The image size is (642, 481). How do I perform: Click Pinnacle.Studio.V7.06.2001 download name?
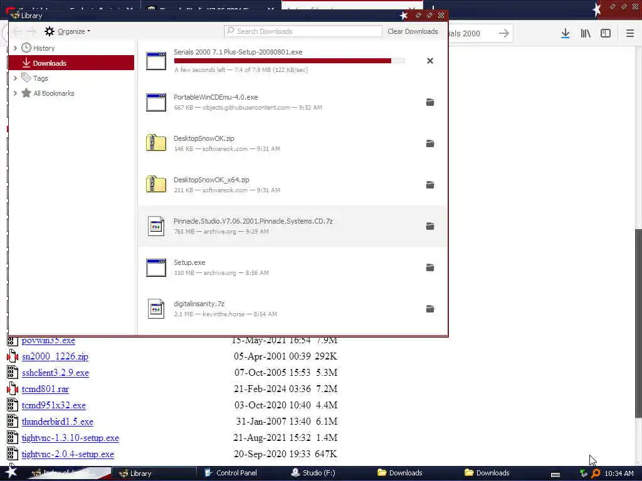click(x=253, y=221)
